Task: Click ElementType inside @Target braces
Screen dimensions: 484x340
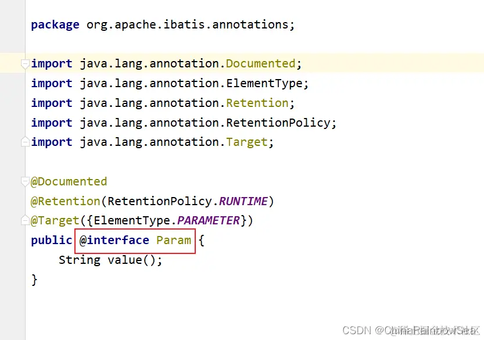Action: pyautogui.click(x=132, y=221)
